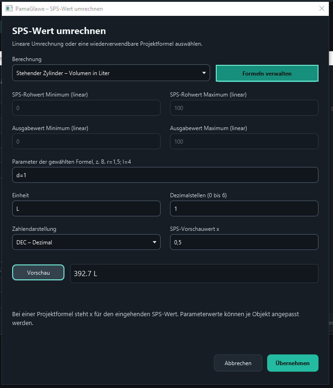The width and height of the screenshot is (333, 388).
Task: Click Übernehmen to apply conversion
Action: 293,363
